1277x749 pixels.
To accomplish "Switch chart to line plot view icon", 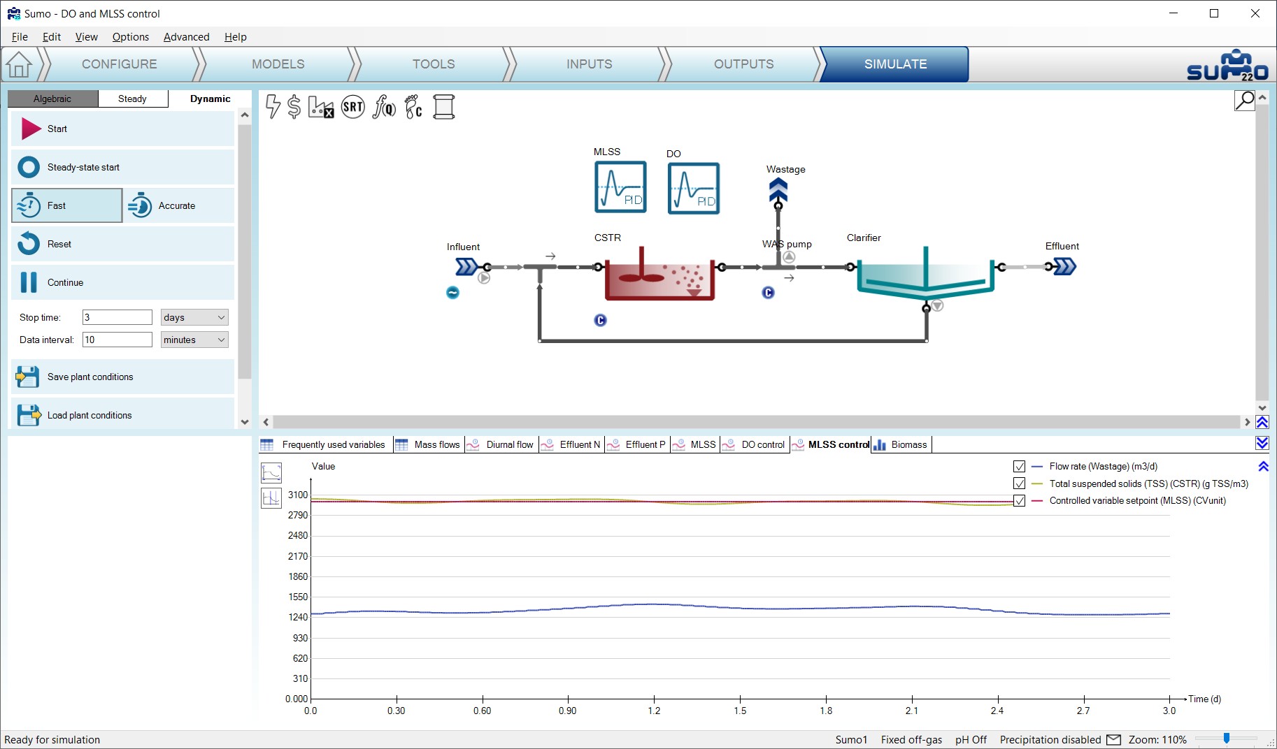I will 271,473.
